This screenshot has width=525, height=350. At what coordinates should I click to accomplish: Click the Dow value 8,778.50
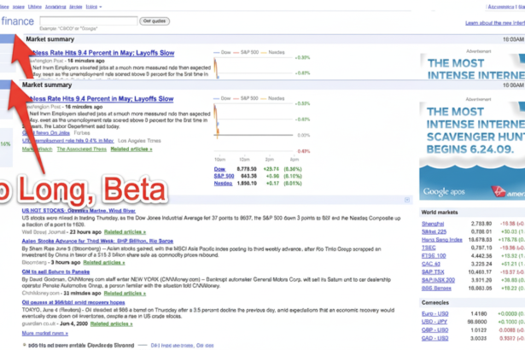point(247,169)
